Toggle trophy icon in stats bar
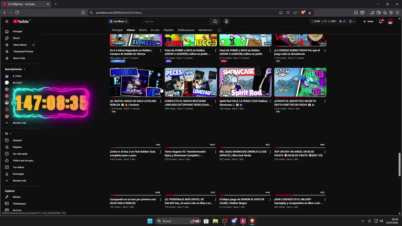402x226 pixels. coord(350,21)
